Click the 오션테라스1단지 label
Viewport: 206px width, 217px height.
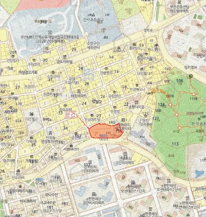point(133,191)
